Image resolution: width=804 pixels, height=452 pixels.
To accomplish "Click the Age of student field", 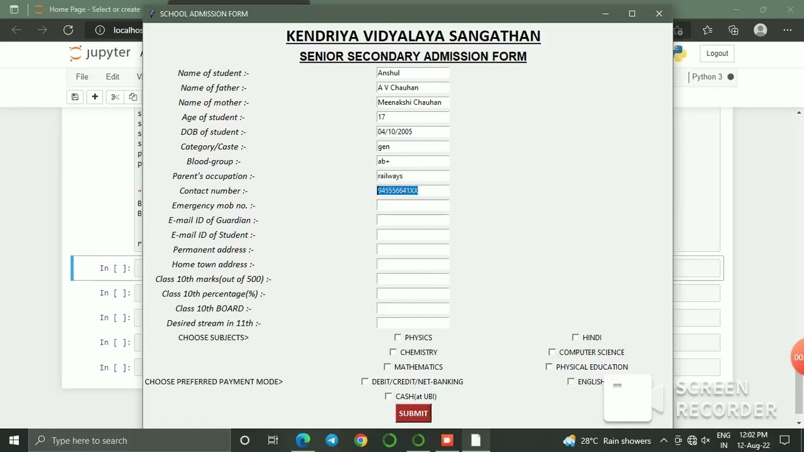I will [413, 117].
